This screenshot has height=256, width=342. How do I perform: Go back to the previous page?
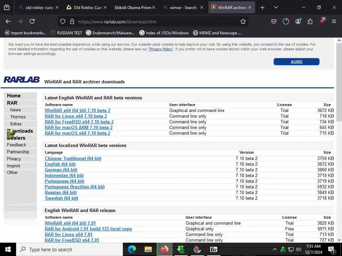pos(8,21)
